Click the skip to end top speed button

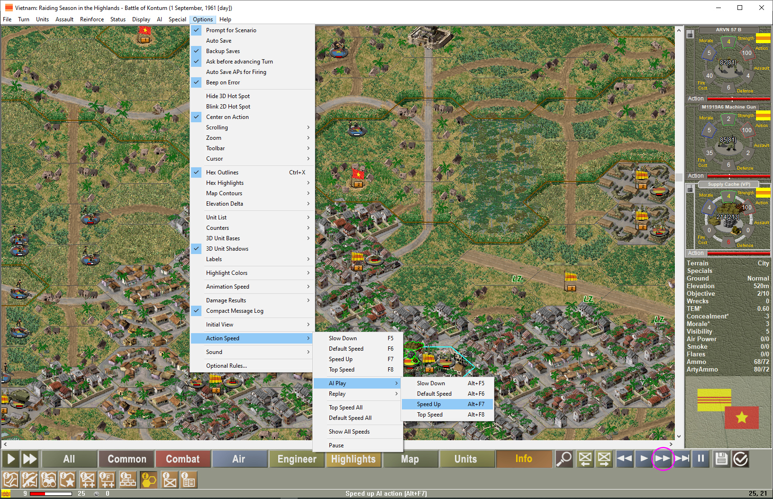click(x=682, y=459)
